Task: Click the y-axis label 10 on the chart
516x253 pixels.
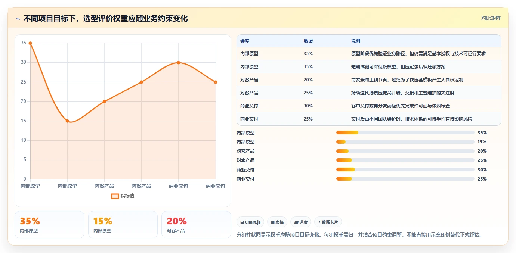Action: click(24, 140)
